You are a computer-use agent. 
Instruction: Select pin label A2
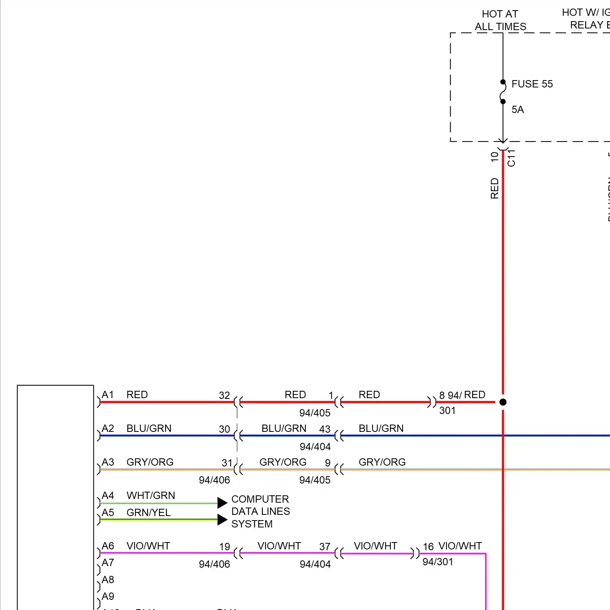coord(108,428)
